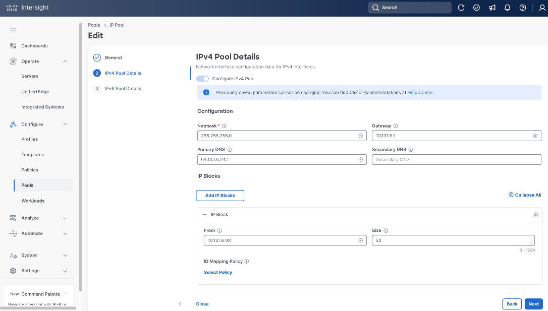
Task: Click the refresh icon in top bar
Action: [x=461, y=8]
